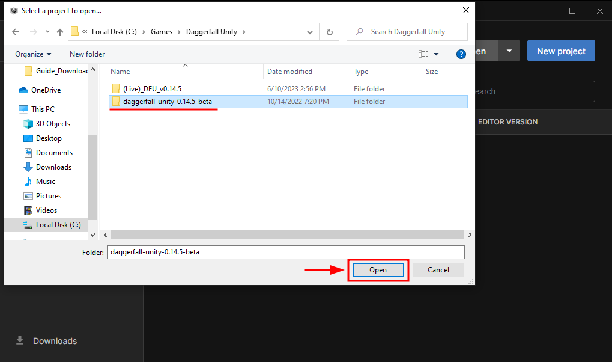
Task: Change the view layout icon
Action: 423,54
